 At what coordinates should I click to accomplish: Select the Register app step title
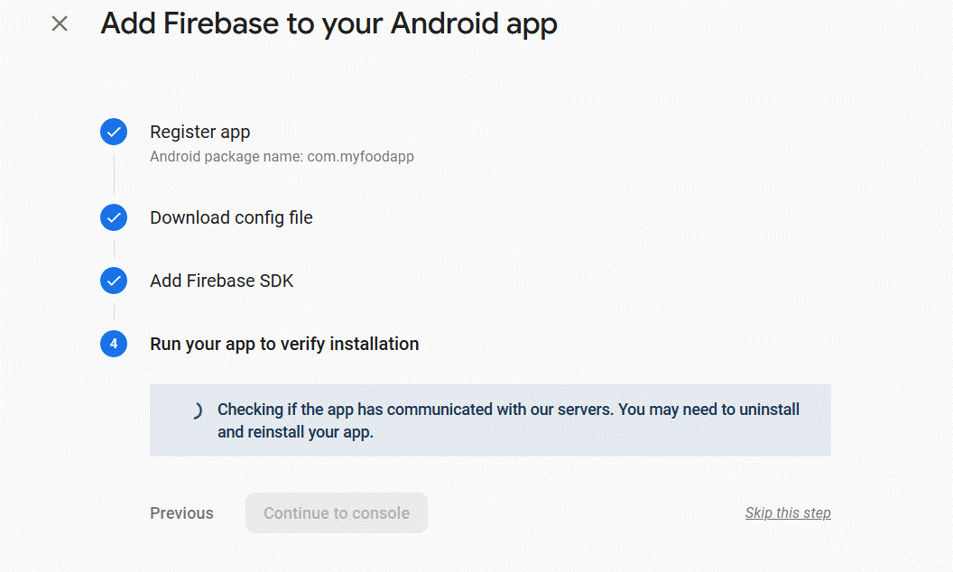point(199,132)
